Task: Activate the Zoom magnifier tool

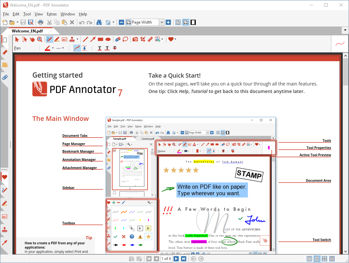Action: tap(40, 39)
